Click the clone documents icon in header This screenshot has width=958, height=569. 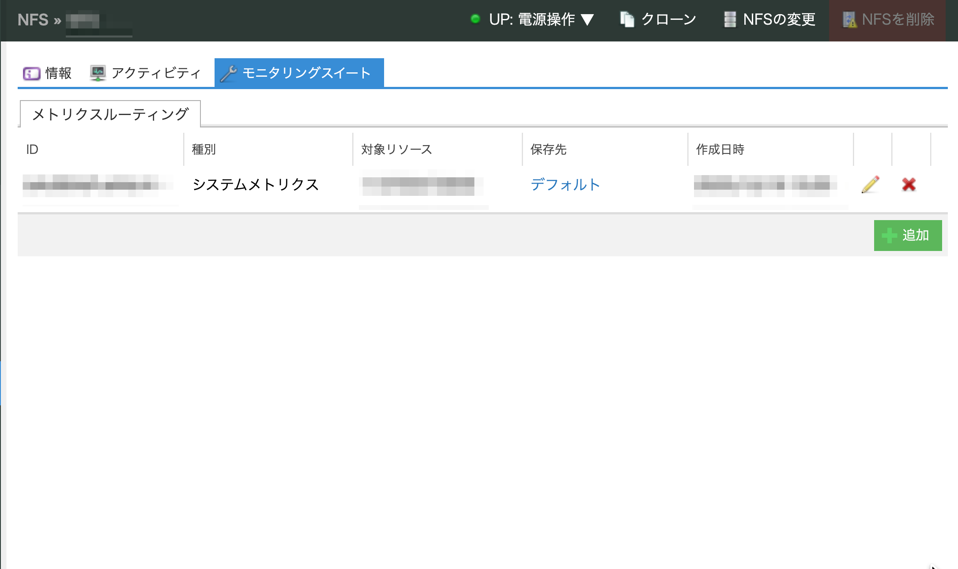(627, 19)
